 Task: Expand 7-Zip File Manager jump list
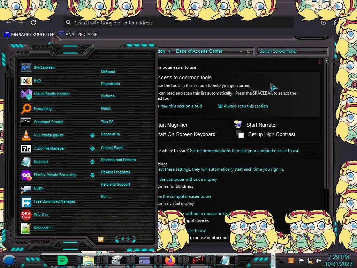92,149
